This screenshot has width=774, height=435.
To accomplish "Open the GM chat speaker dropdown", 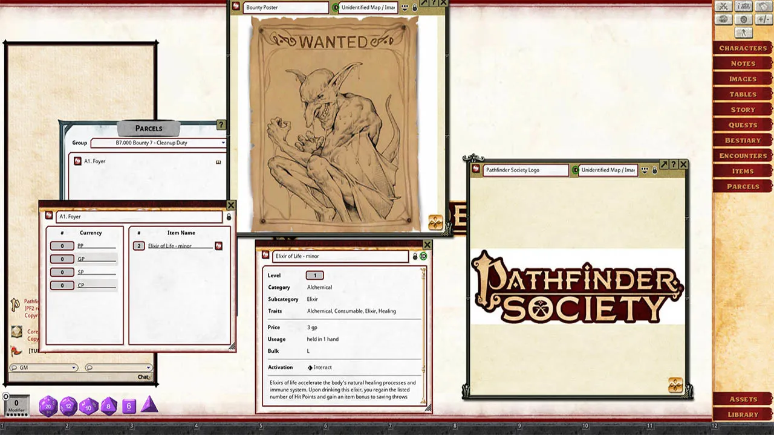I will 44,367.
